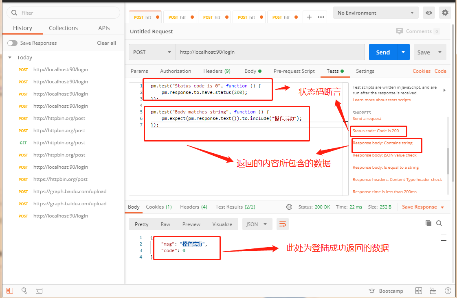The width and height of the screenshot is (457, 298).
Task: Collapse the Today history group
Action: [10, 57]
